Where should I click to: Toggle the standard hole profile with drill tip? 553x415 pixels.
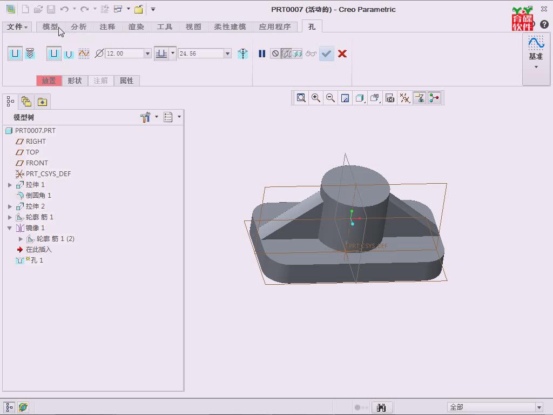coord(69,53)
